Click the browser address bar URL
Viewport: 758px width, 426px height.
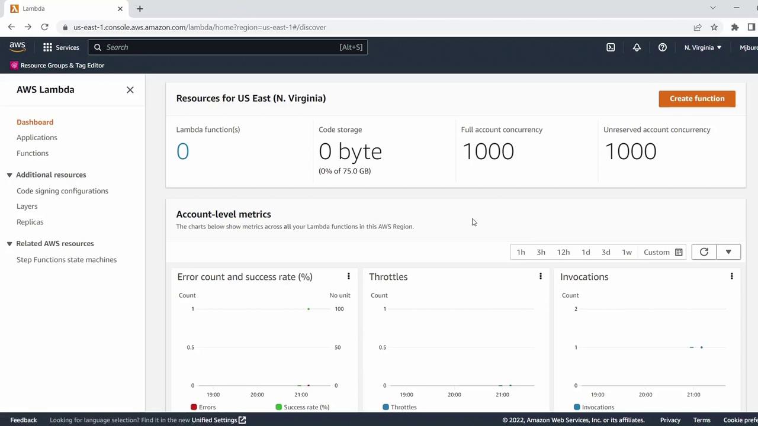200,27
